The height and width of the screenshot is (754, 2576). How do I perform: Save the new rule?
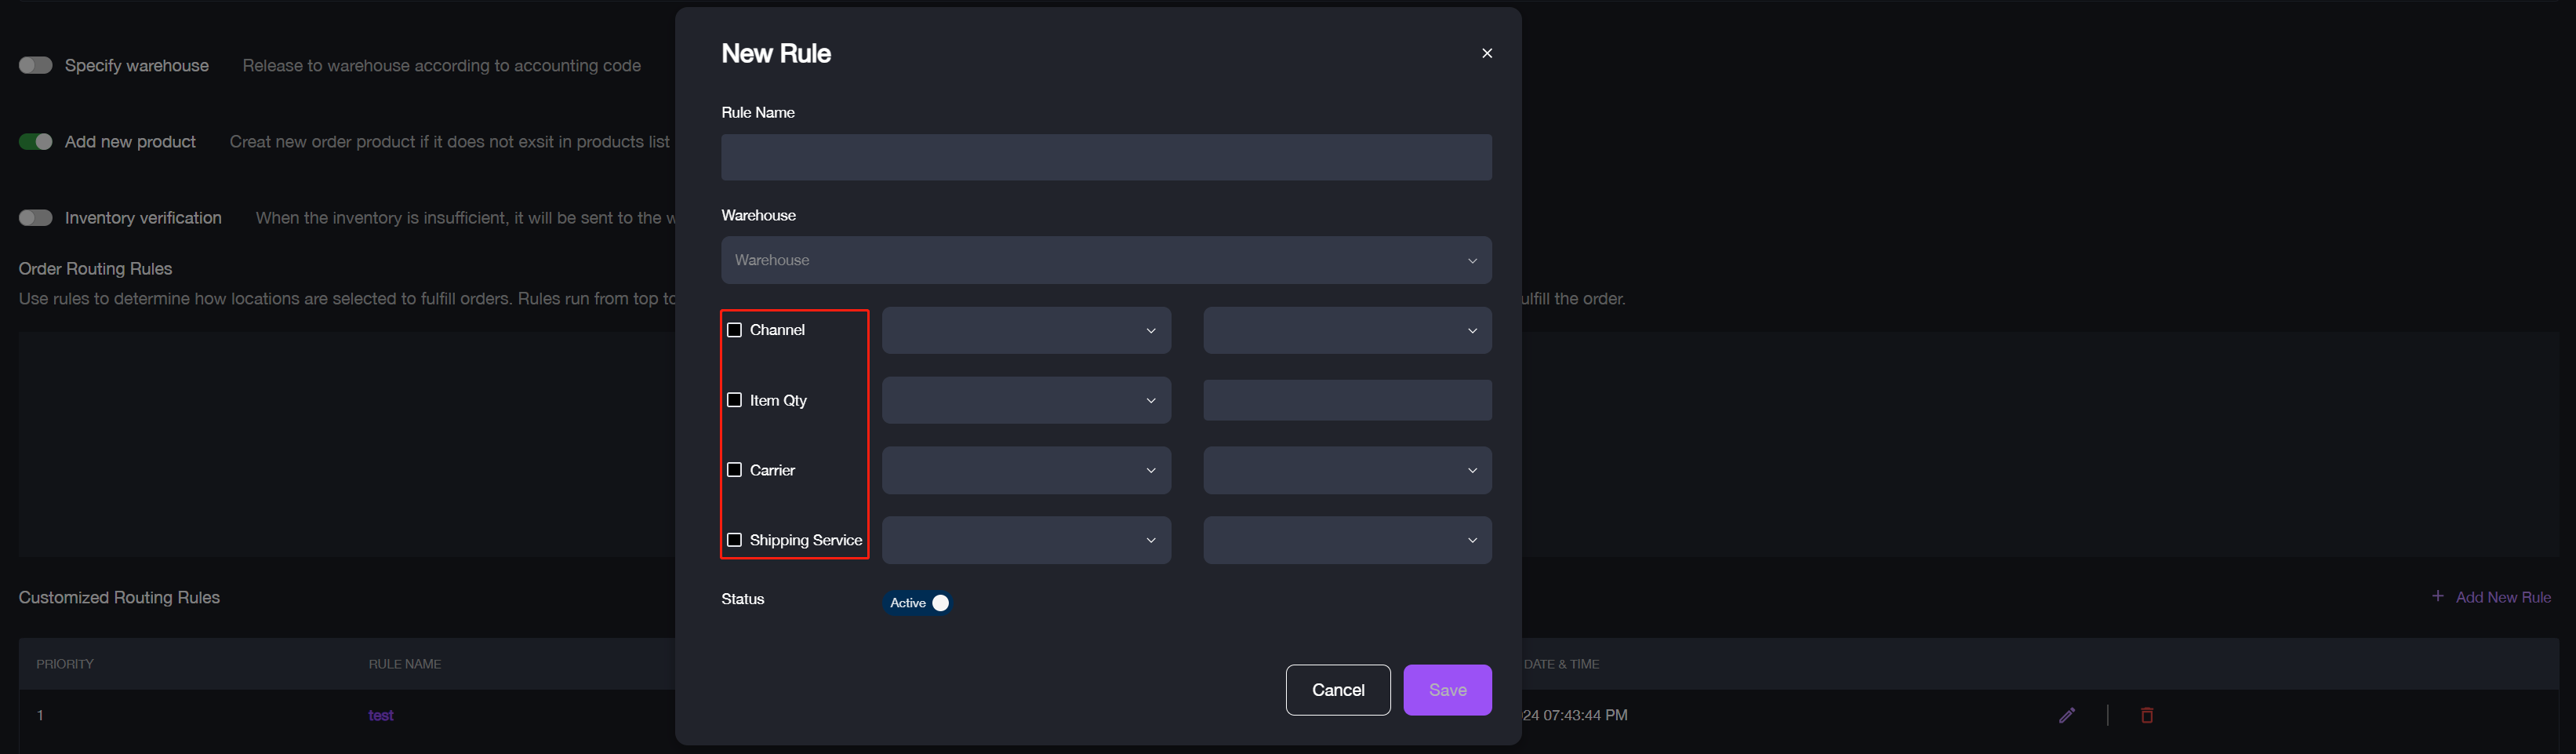1447,690
